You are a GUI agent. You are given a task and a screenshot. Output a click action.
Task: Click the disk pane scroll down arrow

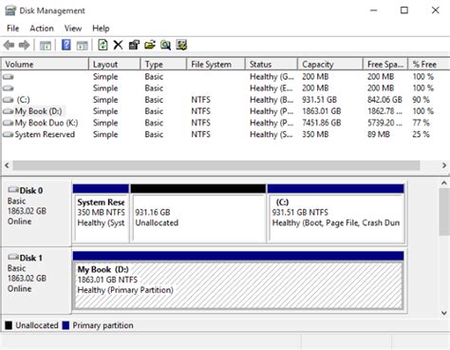tap(444, 313)
